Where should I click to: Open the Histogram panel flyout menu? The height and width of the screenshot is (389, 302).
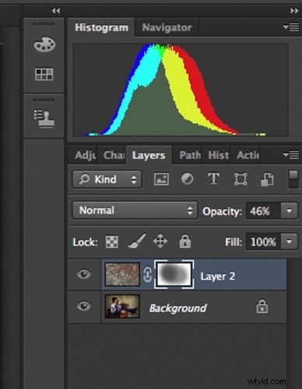[x=290, y=27]
